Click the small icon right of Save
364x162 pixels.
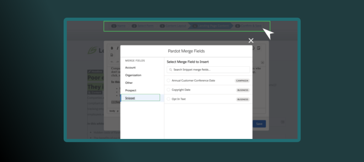283,122
